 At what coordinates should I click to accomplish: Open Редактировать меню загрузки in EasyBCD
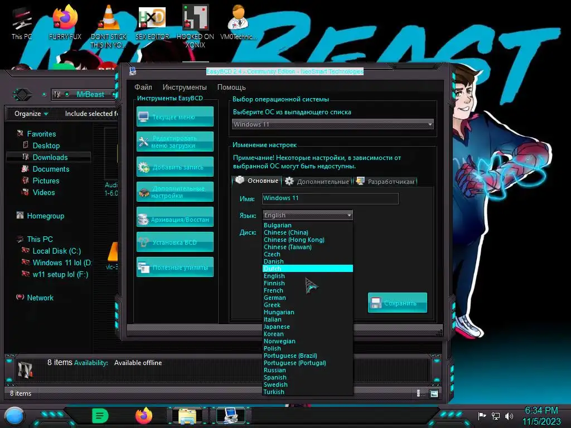pyautogui.click(x=175, y=142)
